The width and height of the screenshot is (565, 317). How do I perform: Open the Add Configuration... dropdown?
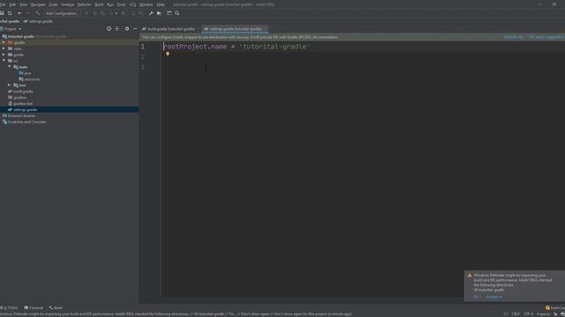[x=62, y=13]
